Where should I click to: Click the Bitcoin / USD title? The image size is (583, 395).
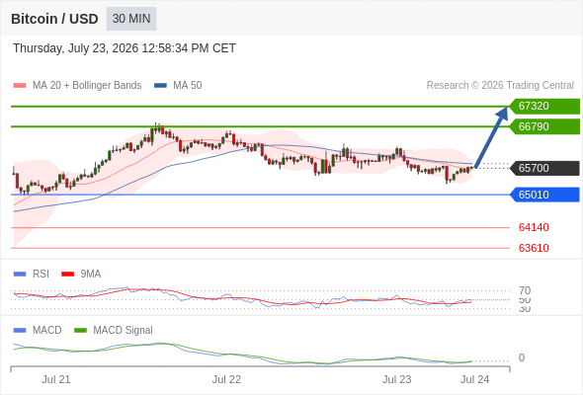coord(54,19)
